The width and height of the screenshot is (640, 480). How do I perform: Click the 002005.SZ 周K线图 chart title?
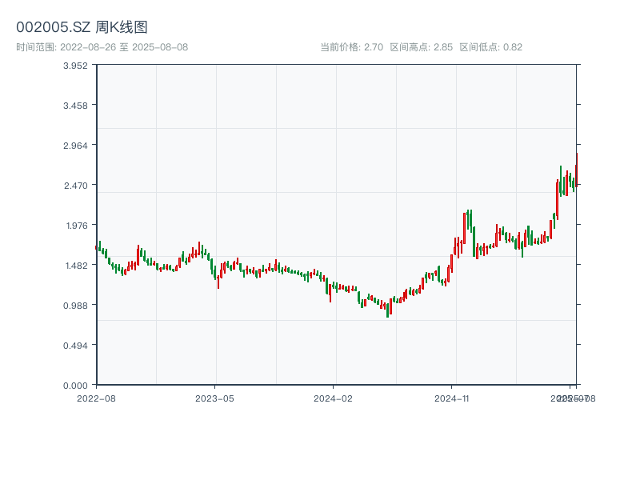click(82, 27)
